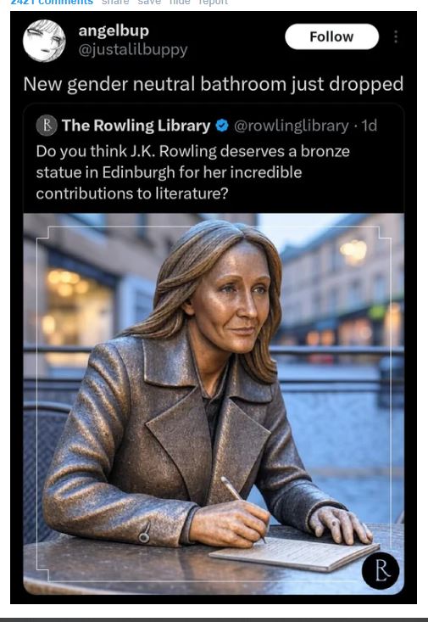Click the angelbup display name
This screenshot has width=428, height=622.
[114, 31]
